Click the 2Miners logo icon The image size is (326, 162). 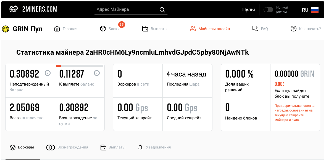[x=14, y=9]
